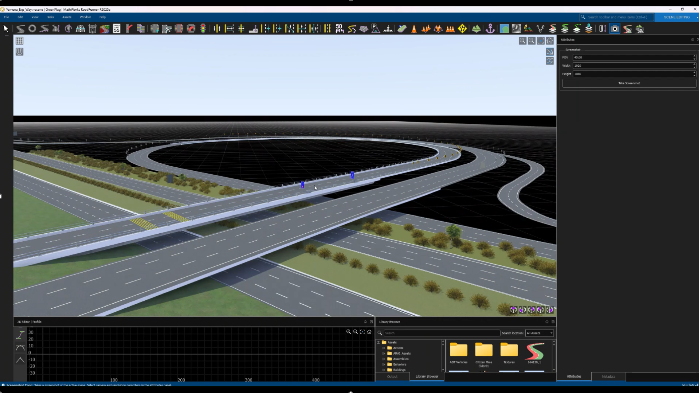The image size is (699, 393).
Task: Activate the Road Plan tool
Action: 20,29
